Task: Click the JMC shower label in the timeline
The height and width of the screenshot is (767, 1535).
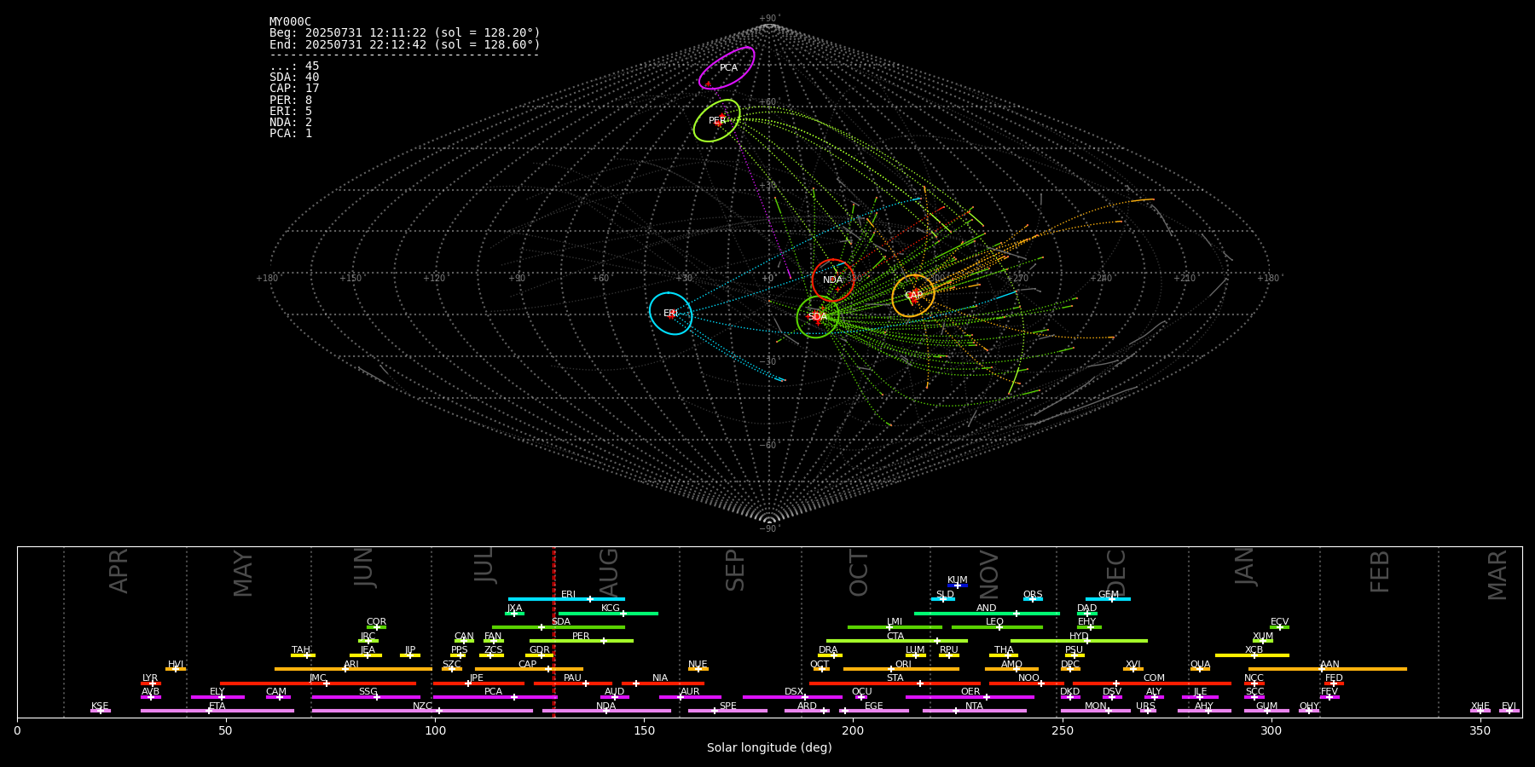Action: 317,678
